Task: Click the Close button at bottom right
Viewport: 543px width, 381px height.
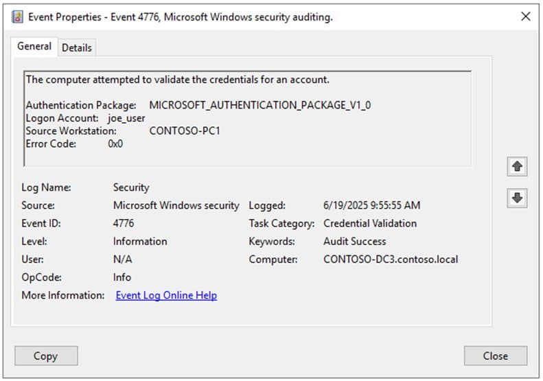Action: [x=495, y=356]
